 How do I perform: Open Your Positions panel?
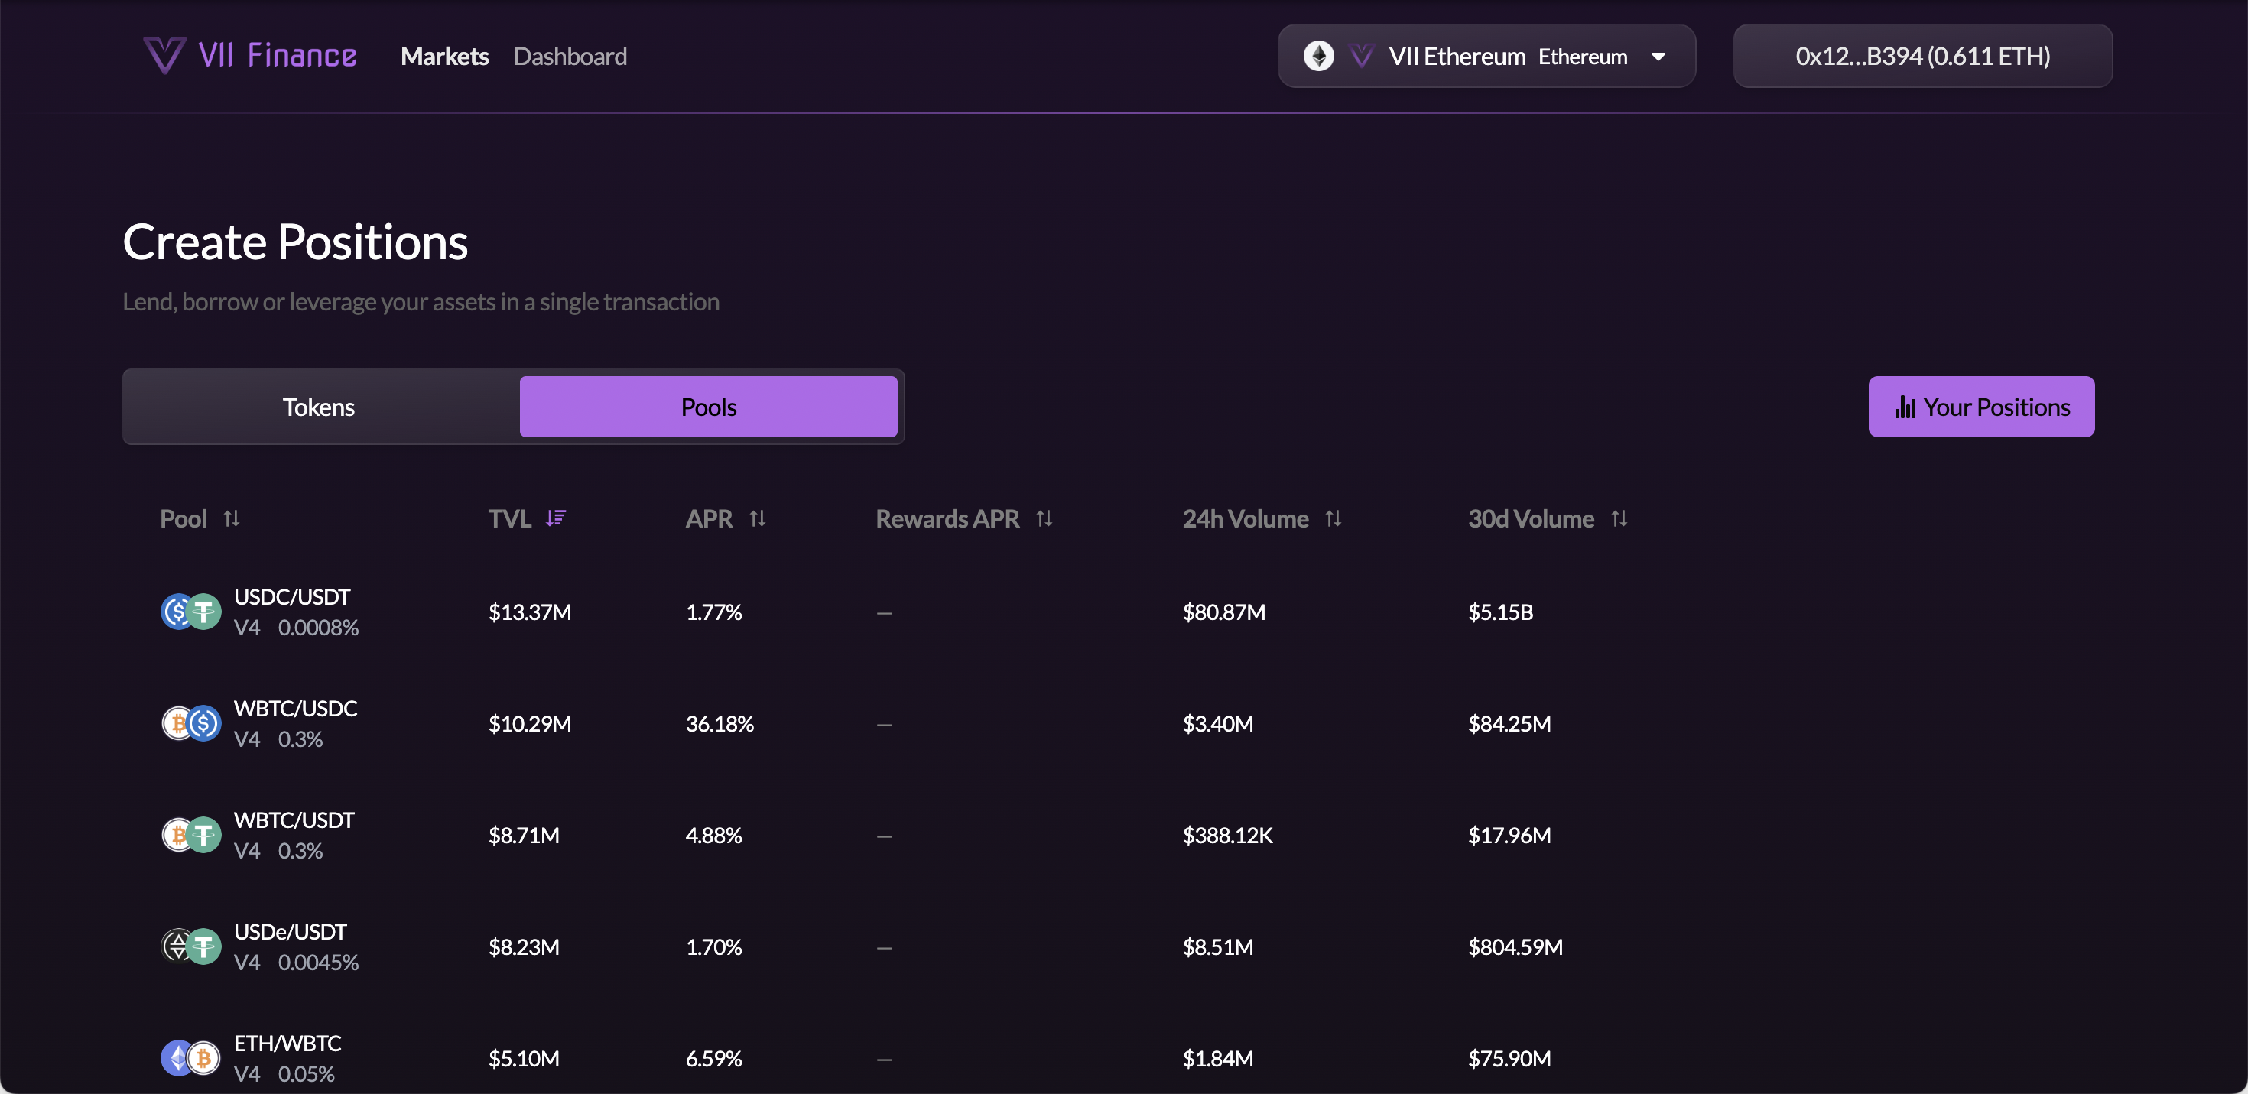pyautogui.click(x=1981, y=407)
